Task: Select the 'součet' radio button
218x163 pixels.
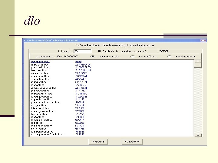Action: (132, 56)
